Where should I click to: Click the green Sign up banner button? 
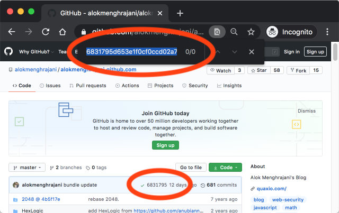pyautogui.click(x=165, y=145)
